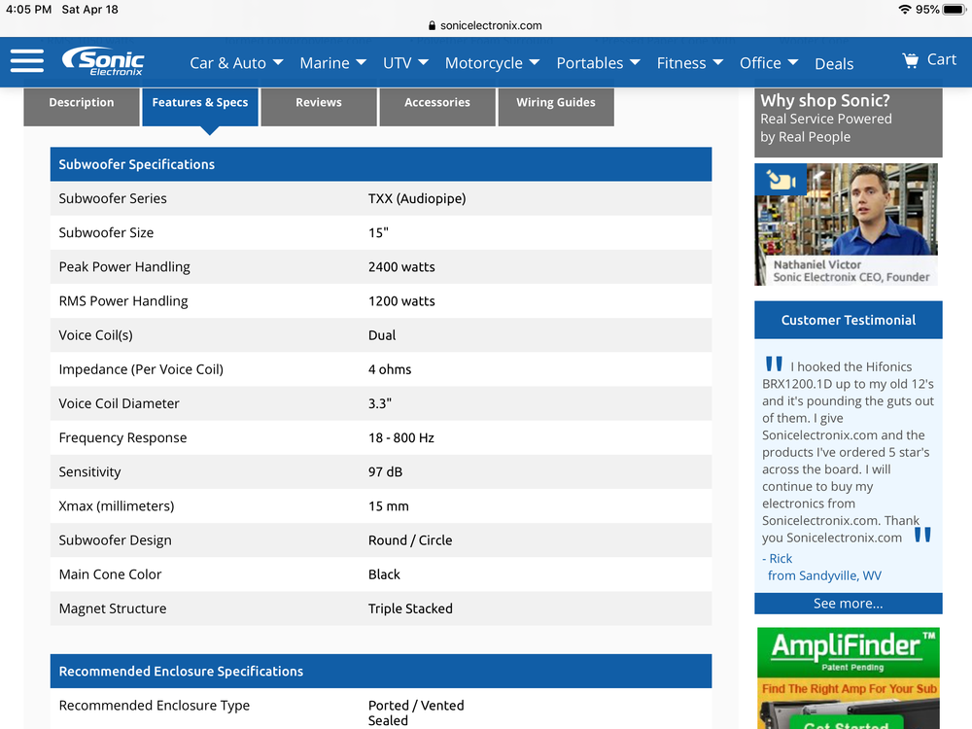Click the 'Xmax (millimeters)' row label
The width and height of the screenshot is (972, 729).
tap(117, 505)
